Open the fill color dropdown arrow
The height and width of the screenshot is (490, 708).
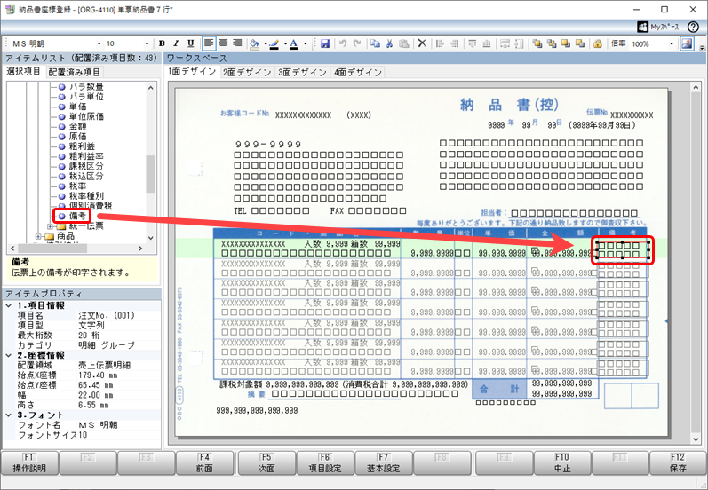[x=266, y=43]
